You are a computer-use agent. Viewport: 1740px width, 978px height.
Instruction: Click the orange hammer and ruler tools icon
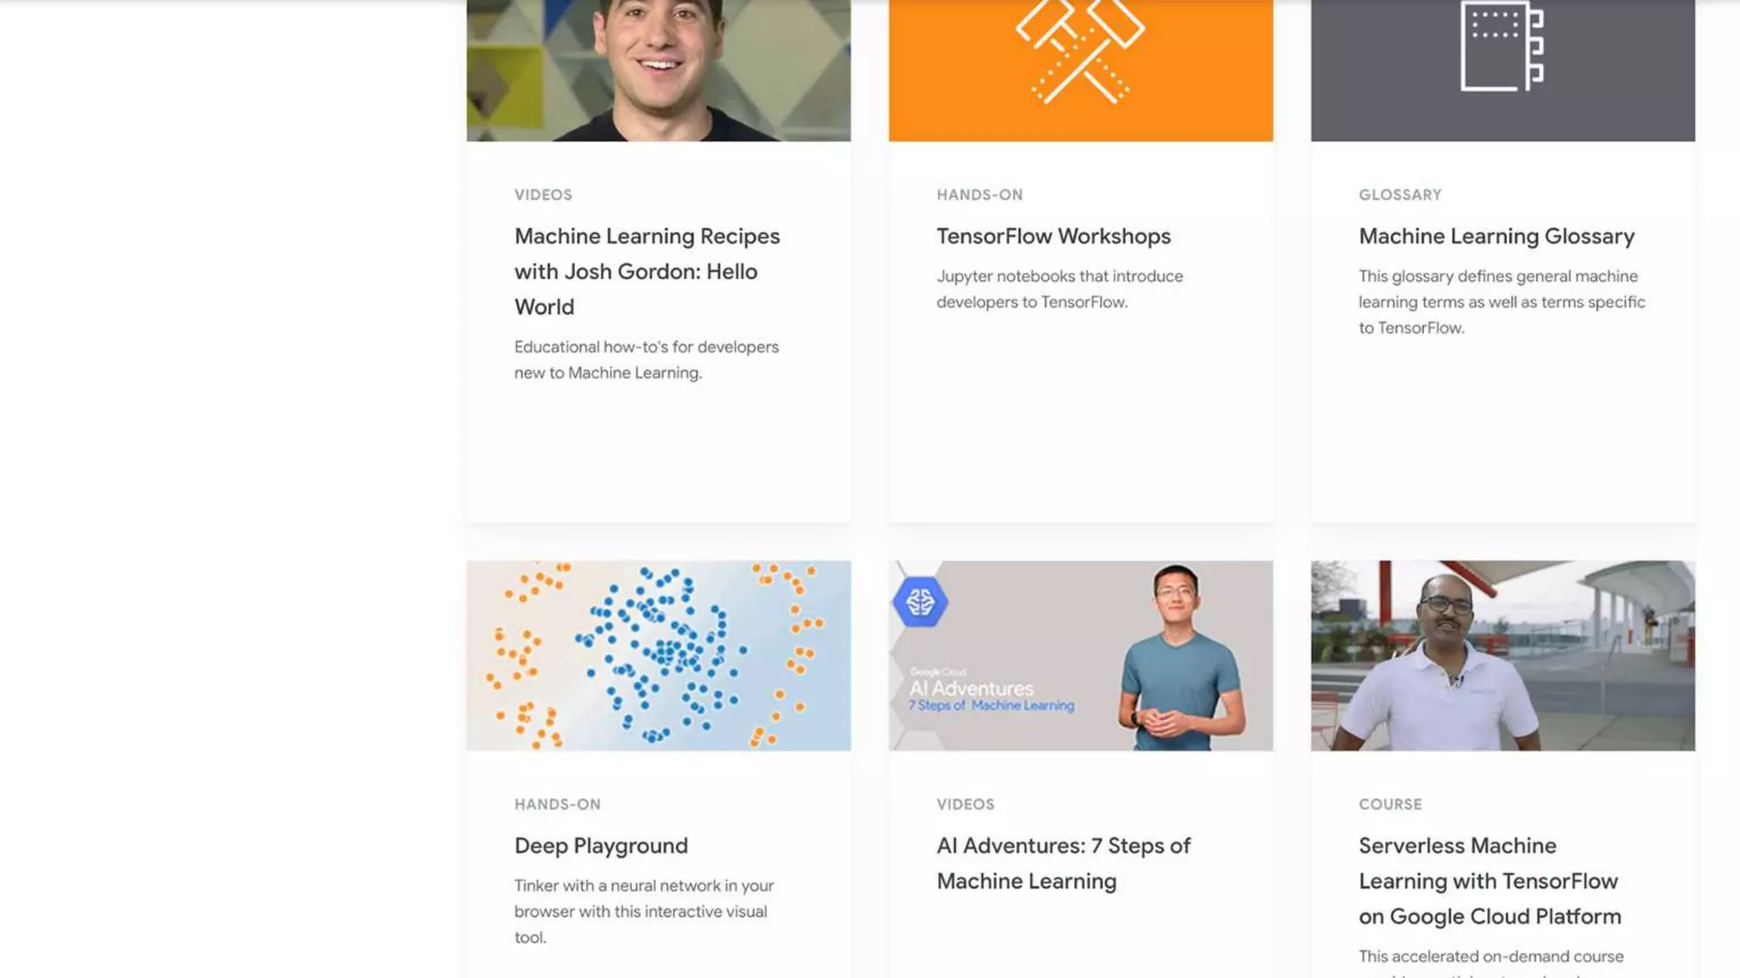point(1080,51)
